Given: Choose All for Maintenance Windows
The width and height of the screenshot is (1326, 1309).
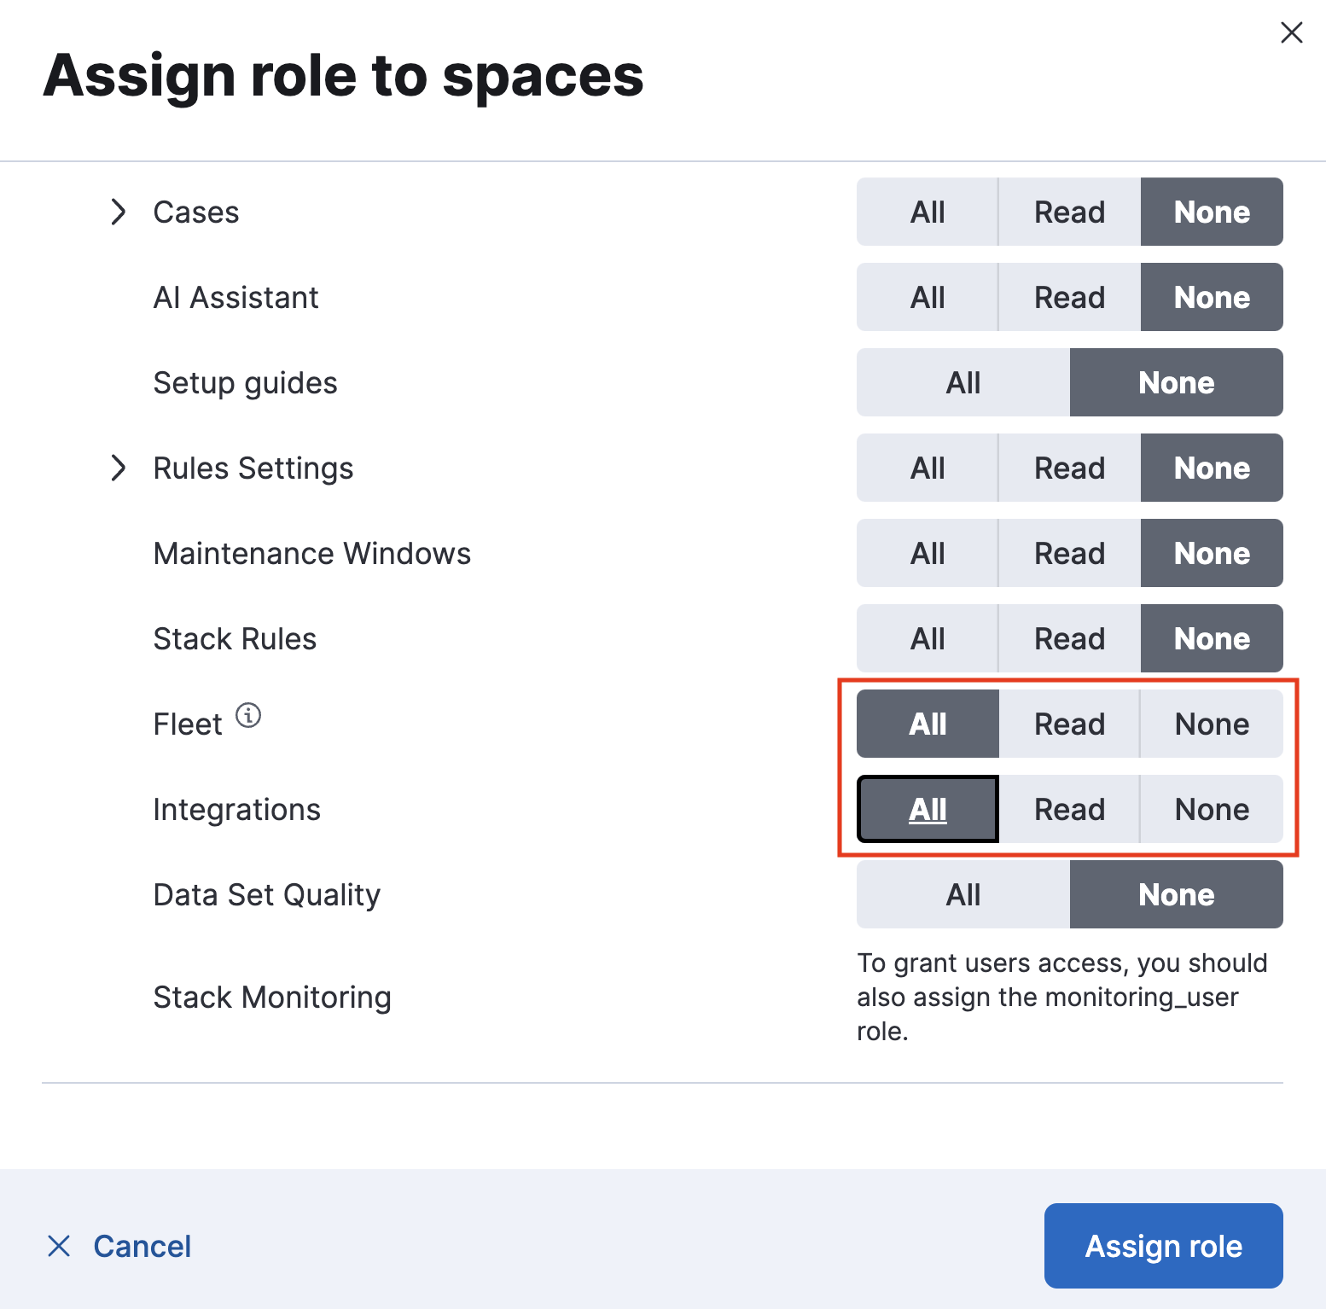Looking at the screenshot, I should tap(927, 553).
